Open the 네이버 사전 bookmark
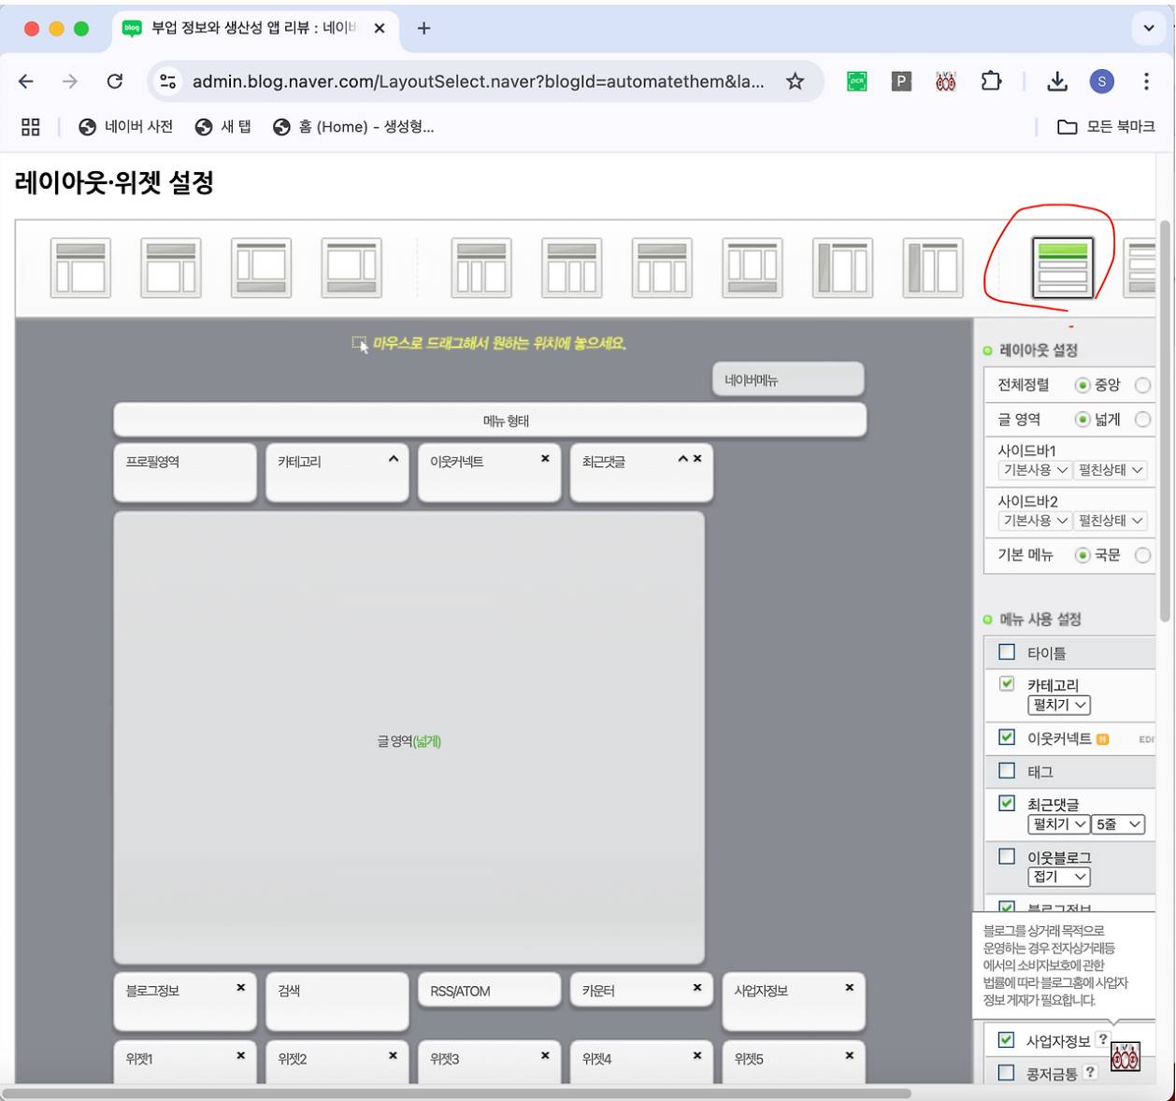The height and width of the screenshot is (1101, 1176). pyautogui.click(x=126, y=127)
